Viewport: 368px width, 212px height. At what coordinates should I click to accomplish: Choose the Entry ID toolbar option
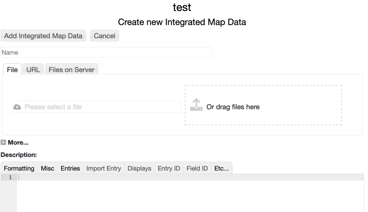169,168
